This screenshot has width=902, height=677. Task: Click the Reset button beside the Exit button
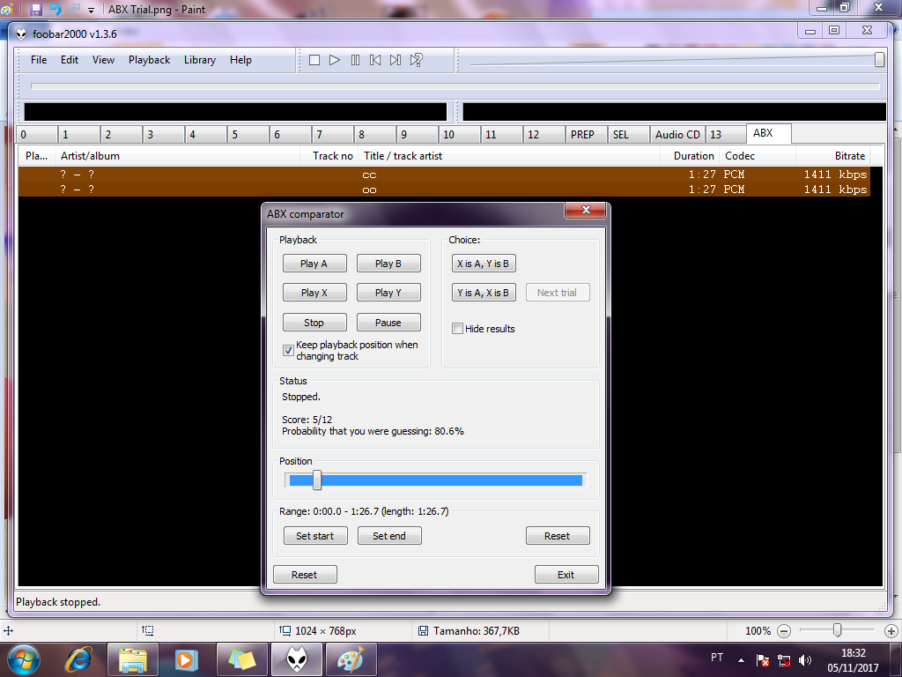[x=305, y=575]
